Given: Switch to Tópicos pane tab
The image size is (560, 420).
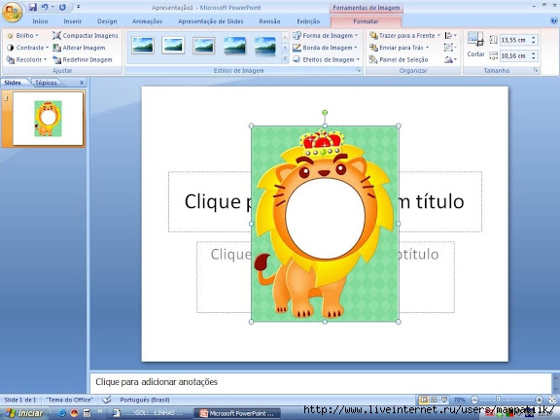Looking at the screenshot, I should (46, 83).
